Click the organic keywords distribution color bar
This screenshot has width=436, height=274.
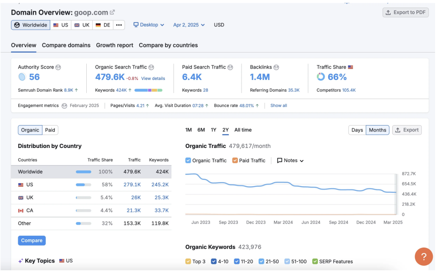coord(148,90)
